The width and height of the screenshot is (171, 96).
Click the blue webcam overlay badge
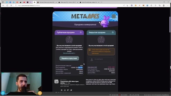click(x=3, y=93)
